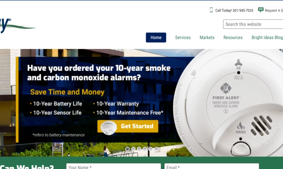The width and height of the screenshot is (283, 169).
Task: Click the yellow Get Started button
Action: click(x=128, y=126)
